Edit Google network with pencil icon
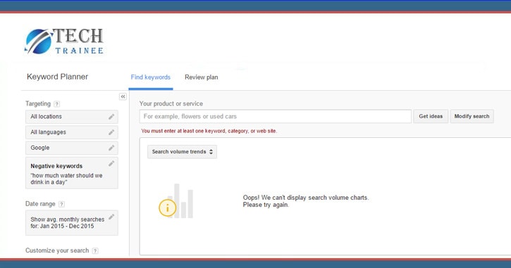The height and width of the screenshot is (268, 511). 111,148
